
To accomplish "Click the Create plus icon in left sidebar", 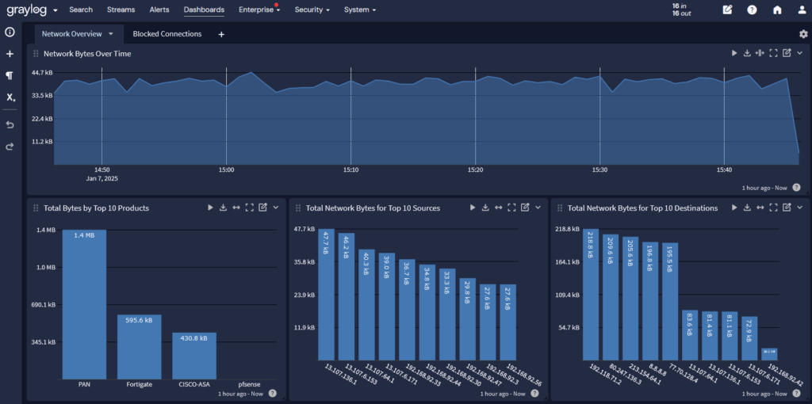I will [10, 54].
